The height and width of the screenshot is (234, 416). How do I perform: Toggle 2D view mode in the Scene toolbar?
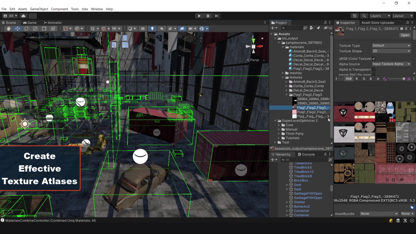point(142,28)
